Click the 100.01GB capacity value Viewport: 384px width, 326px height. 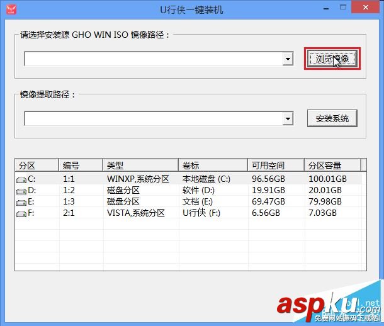coord(327,179)
